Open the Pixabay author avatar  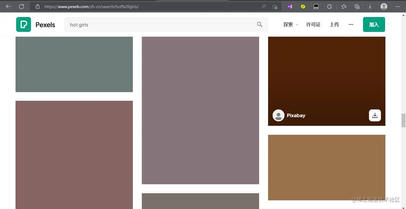tap(279, 115)
